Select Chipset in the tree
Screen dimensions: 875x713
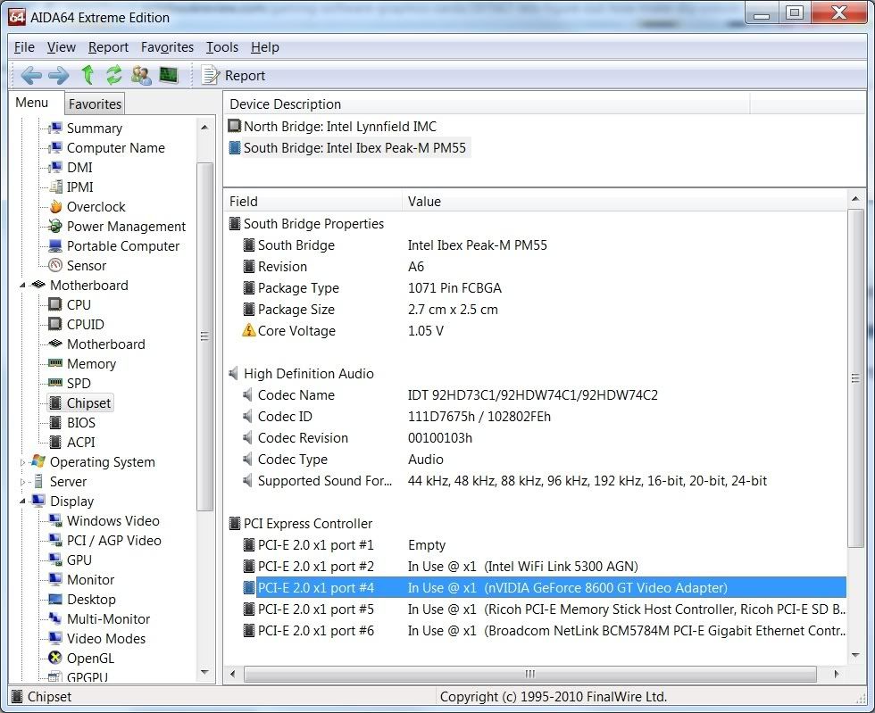[88, 402]
